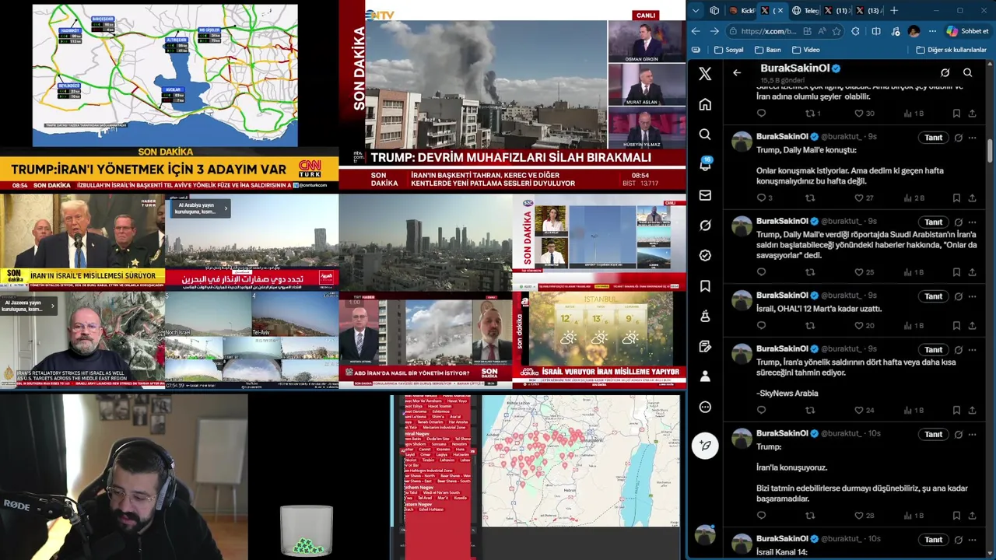Open more options on 'Daily Mail'e konuştu' post
The width and height of the screenshot is (996, 560).
pyautogui.click(x=972, y=138)
